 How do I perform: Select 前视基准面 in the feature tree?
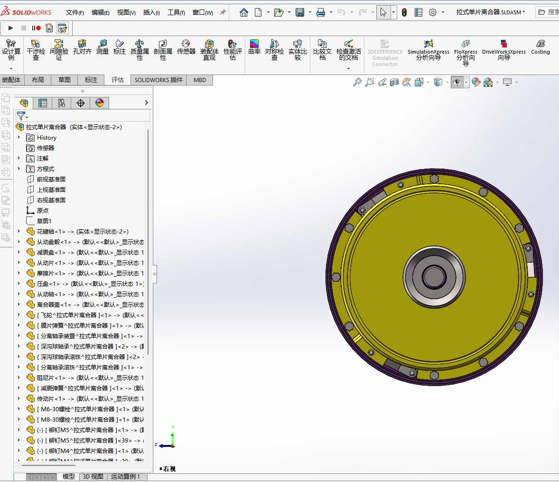(51, 180)
